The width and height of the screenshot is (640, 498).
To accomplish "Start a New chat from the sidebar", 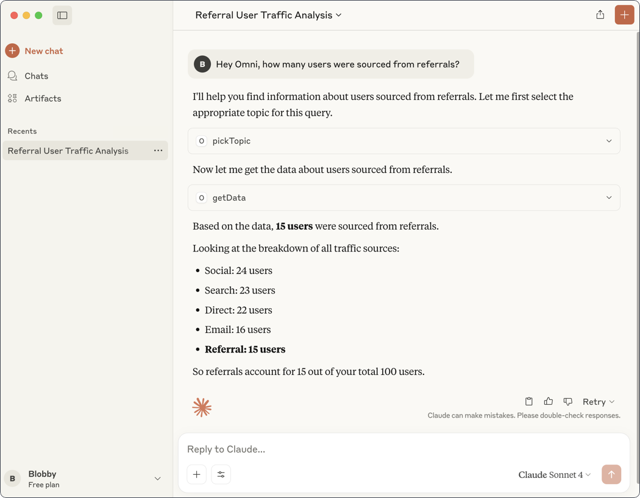I will click(34, 51).
